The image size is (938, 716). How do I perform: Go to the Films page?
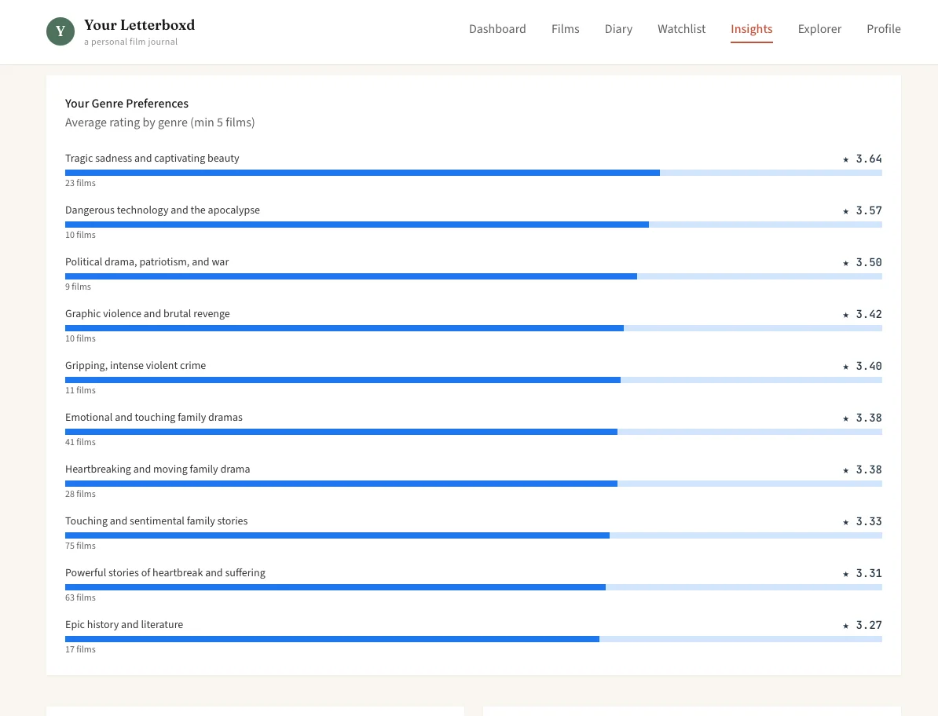[565, 29]
